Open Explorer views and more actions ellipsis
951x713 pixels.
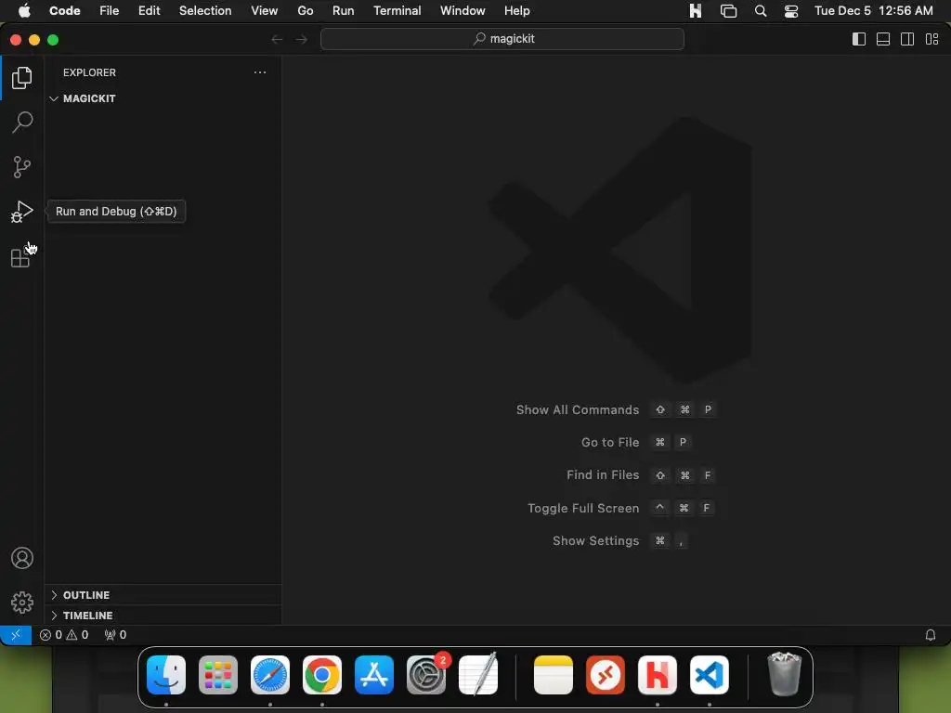point(260,72)
